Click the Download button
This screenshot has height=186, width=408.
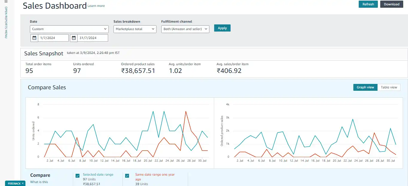[391, 4]
